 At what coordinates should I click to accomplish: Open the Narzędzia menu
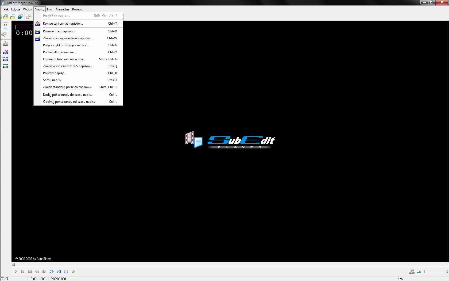tap(63, 9)
